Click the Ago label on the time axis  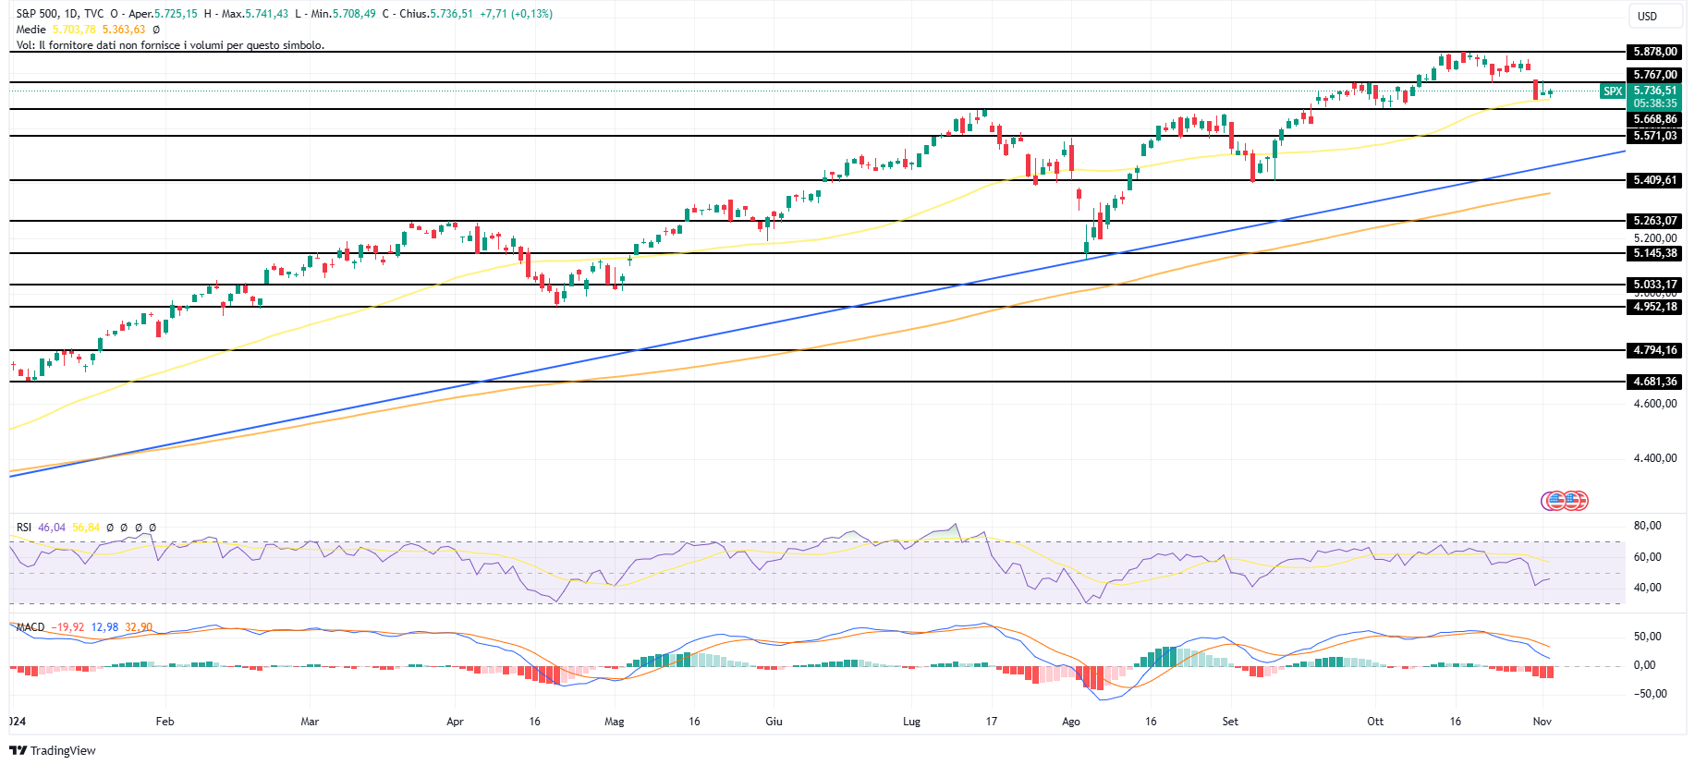pos(1071,722)
